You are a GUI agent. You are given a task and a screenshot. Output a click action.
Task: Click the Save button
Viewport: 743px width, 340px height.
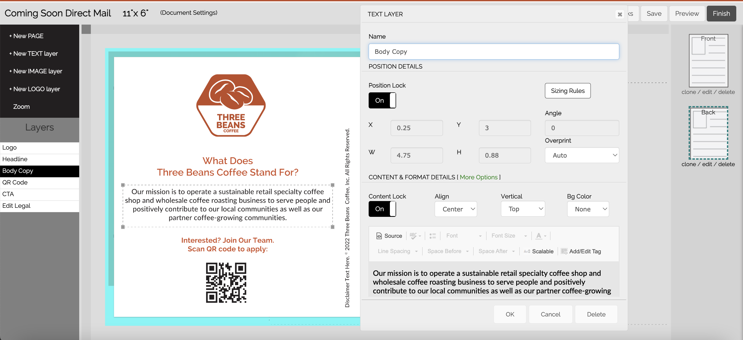654,13
